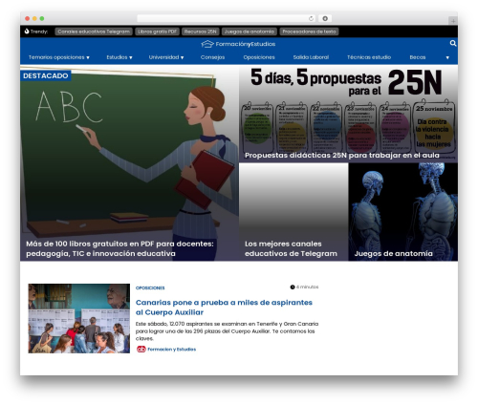This screenshot has width=478, height=404.
Task: Open the Libros gratis PDF trending tag
Action: 157,32
